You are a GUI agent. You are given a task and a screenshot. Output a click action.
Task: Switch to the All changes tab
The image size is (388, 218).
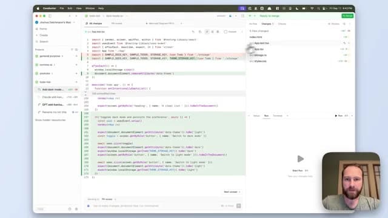coord(94,24)
